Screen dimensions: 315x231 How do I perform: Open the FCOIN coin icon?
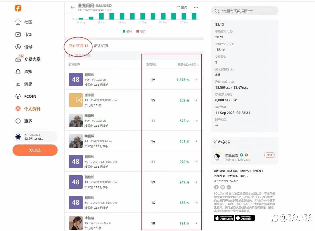[18, 96]
